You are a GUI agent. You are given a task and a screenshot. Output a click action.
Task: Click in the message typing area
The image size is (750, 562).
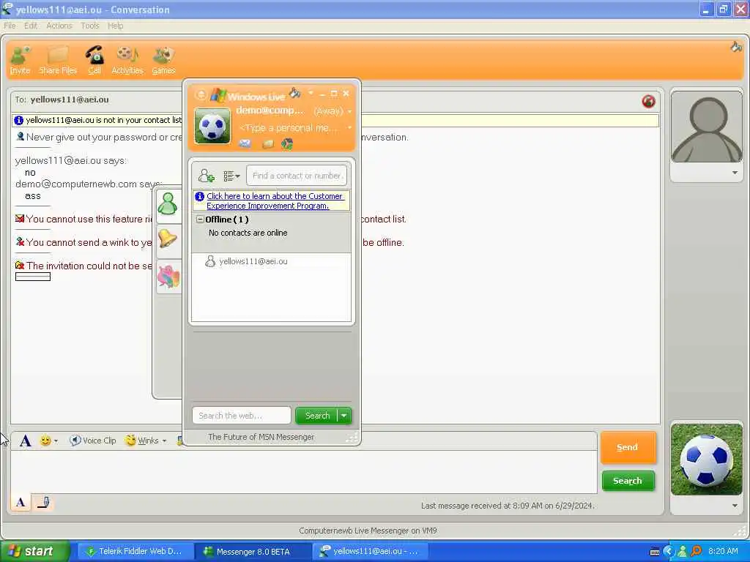coord(304,472)
